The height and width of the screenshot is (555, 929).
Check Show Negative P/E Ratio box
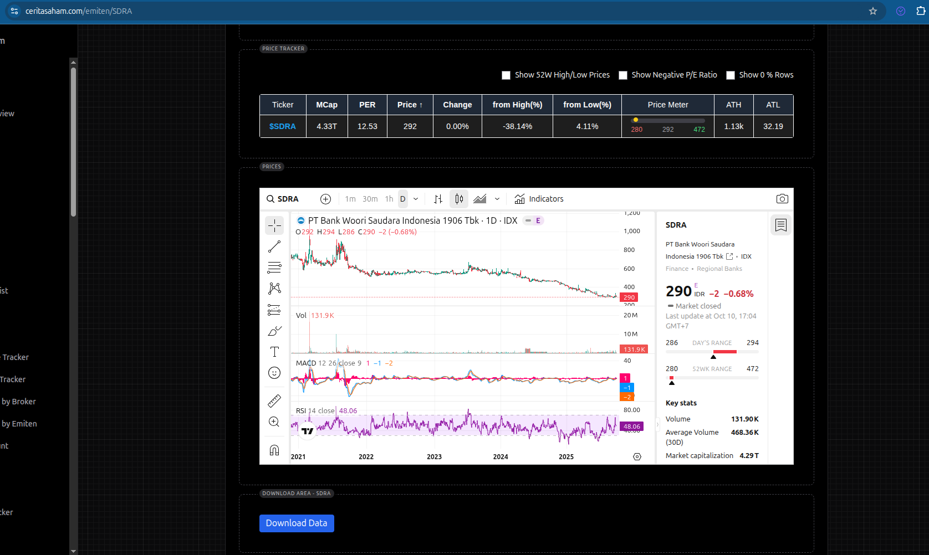click(x=623, y=75)
